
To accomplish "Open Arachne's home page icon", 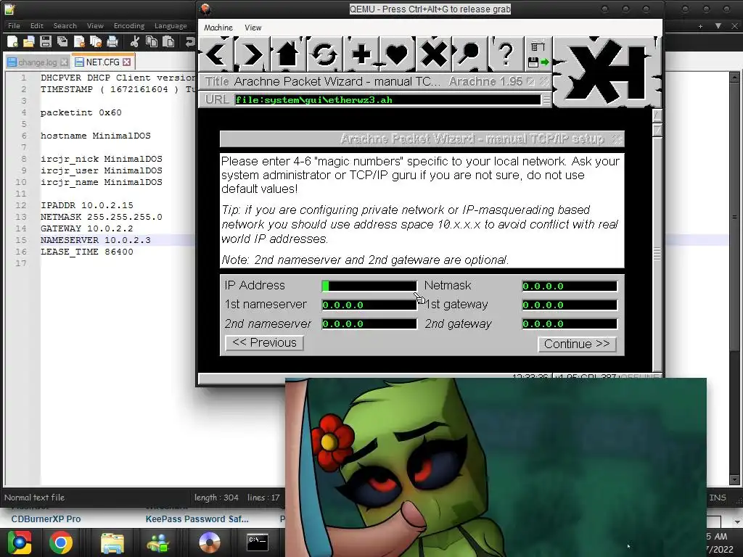I will (289, 54).
